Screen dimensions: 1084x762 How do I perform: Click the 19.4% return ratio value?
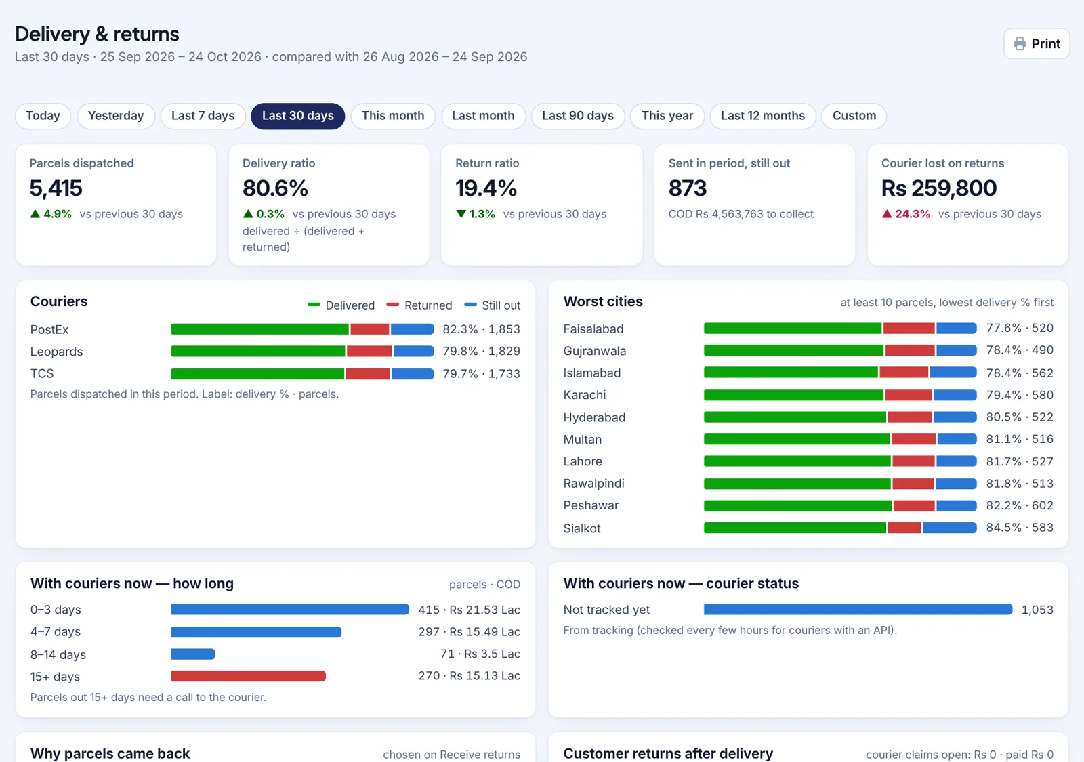[x=486, y=188]
